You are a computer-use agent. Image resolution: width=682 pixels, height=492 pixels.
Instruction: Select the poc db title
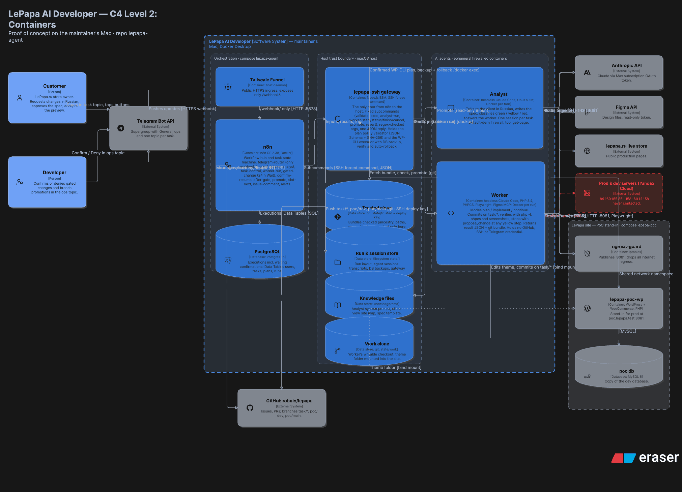coord(626,371)
